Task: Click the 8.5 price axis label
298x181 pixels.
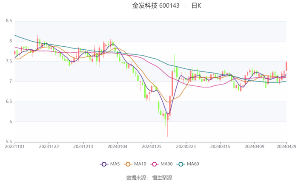Action: pyautogui.click(x=9, y=21)
